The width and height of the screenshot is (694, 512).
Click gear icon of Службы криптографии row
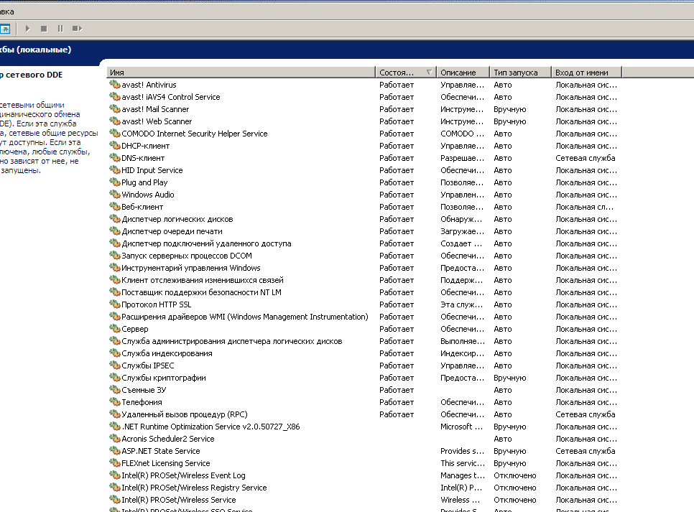pos(115,378)
